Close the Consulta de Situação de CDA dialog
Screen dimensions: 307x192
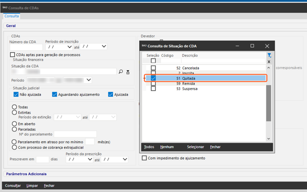tap(267, 46)
